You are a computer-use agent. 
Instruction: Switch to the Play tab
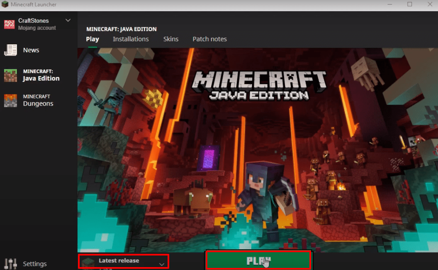pos(92,39)
